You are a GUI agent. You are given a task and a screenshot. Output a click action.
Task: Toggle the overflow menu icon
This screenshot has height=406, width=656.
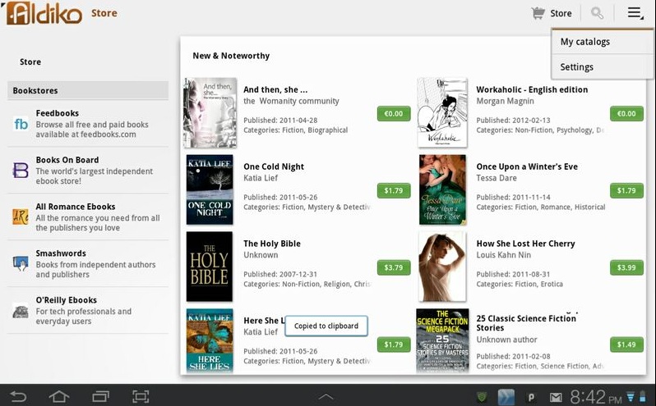point(635,13)
